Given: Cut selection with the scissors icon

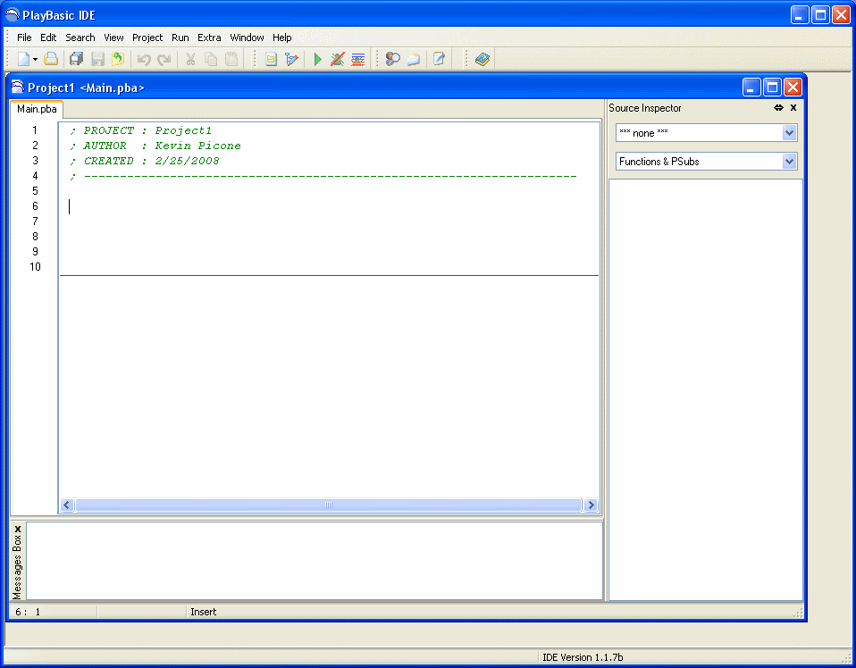Looking at the screenshot, I should pyautogui.click(x=190, y=59).
